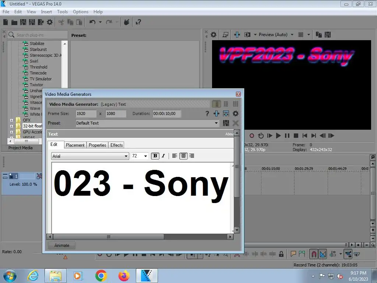Click the Frame Size width field 1920
This screenshot has height=283, width=377.
tap(86, 113)
